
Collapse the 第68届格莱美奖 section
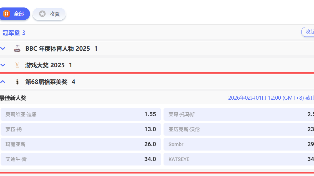click(3, 82)
